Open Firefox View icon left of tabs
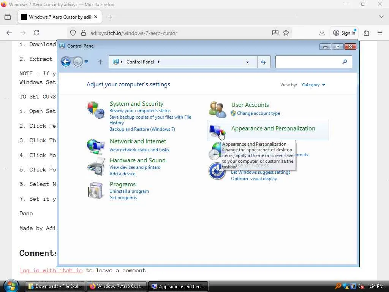Viewport: 389px width, 292px height. [x=8, y=17]
